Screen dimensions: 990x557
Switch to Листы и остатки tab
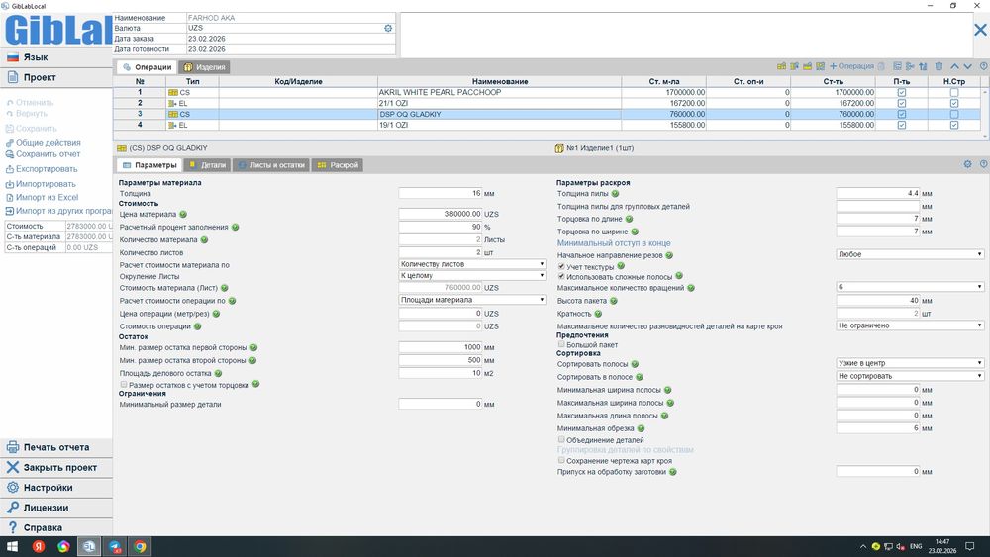tap(271, 165)
